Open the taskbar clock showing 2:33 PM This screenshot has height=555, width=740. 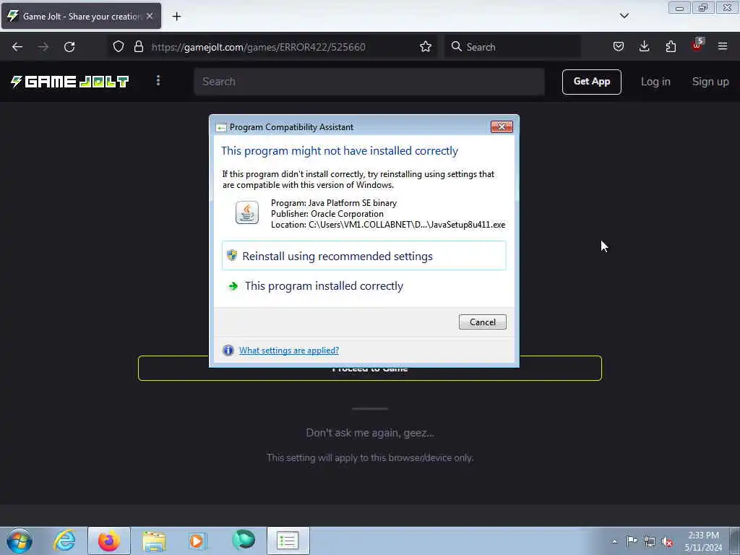(x=703, y=541)
